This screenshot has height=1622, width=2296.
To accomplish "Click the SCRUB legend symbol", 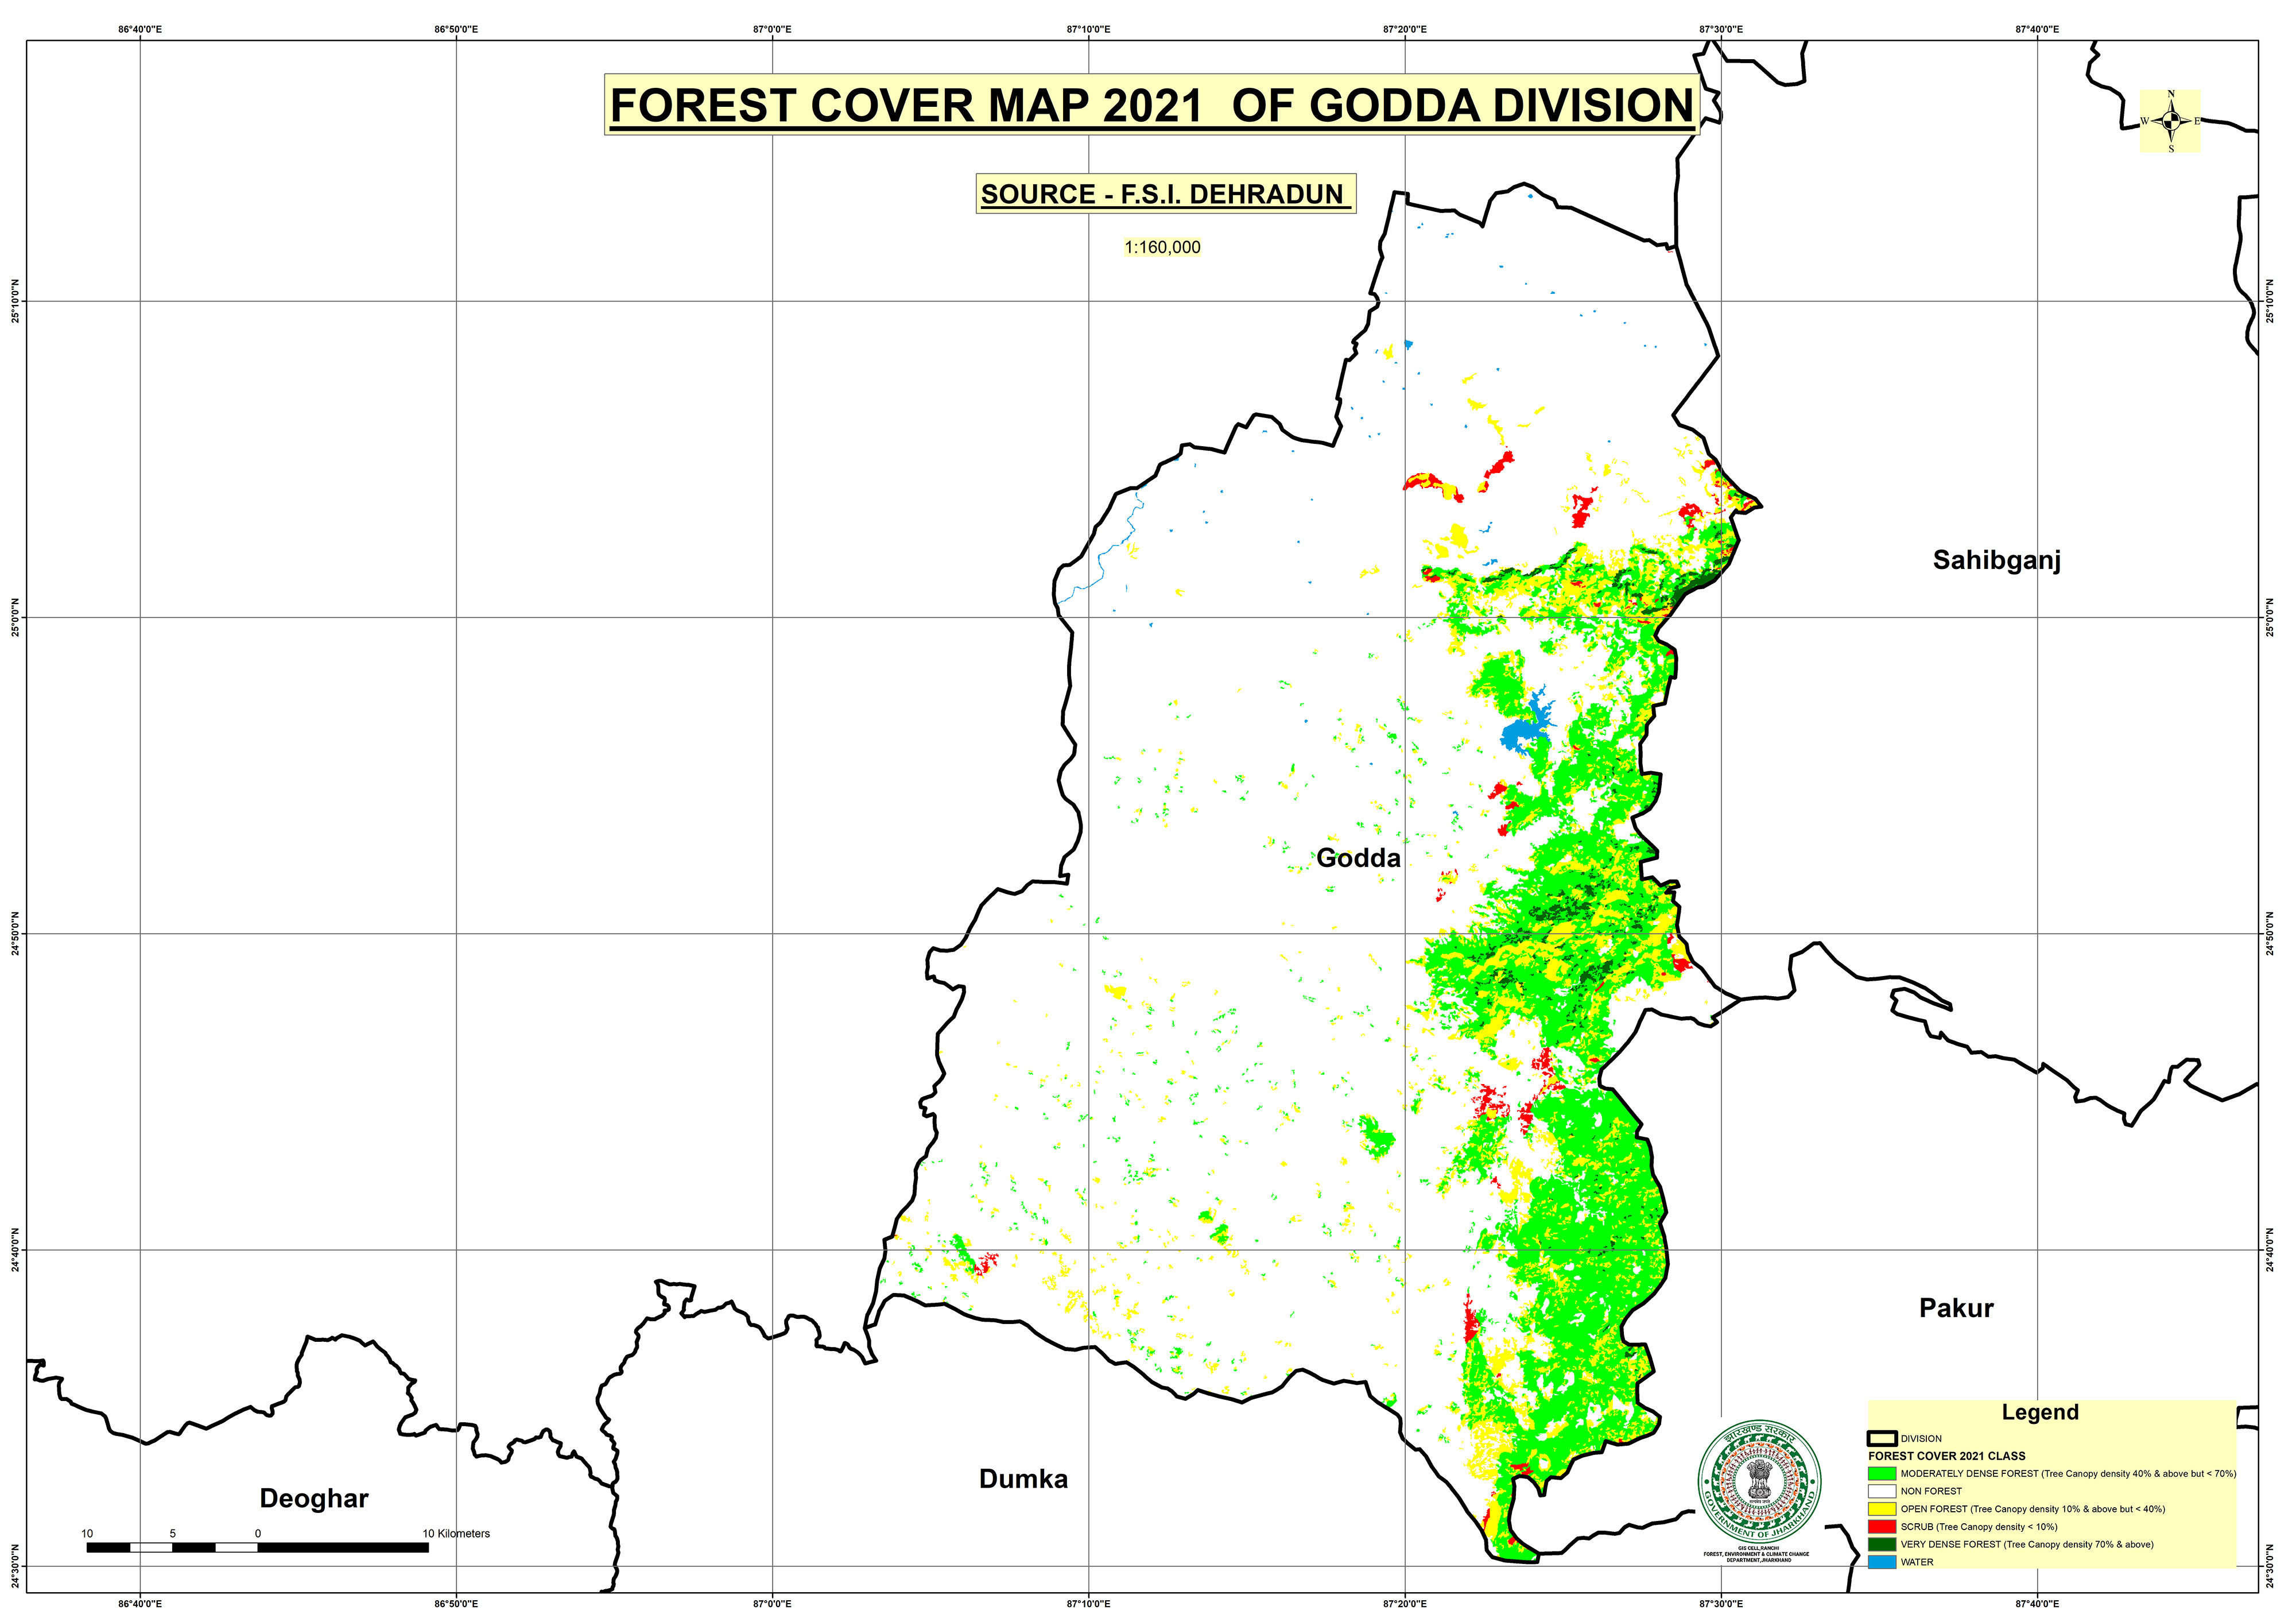I will (x=1882, y=1527).
